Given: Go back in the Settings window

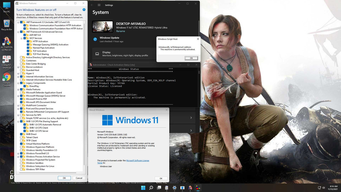Looking at the screenshot, I should tap(92, 5).
